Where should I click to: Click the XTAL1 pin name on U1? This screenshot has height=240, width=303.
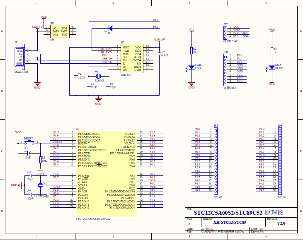(x=82, y=185)
